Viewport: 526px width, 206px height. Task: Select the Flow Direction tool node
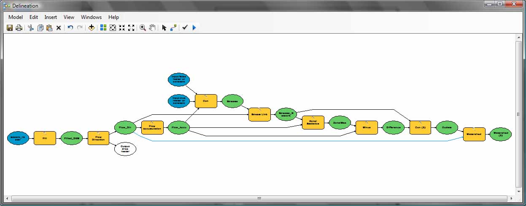[98, 138]
